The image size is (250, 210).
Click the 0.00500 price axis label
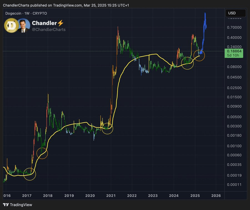pyautogui.click(x=234, y=117)
